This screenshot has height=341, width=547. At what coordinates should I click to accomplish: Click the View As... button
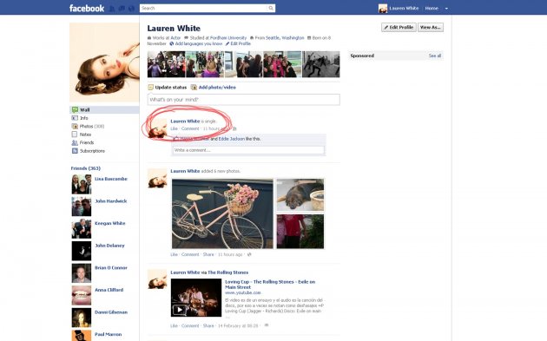point(431,27)
